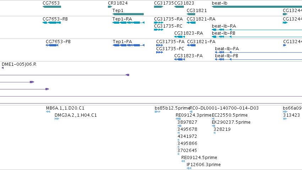Viewport: 302px width, 170px height.
Task: Select the beat-Ib gene bar
Action: coord(257,7)
